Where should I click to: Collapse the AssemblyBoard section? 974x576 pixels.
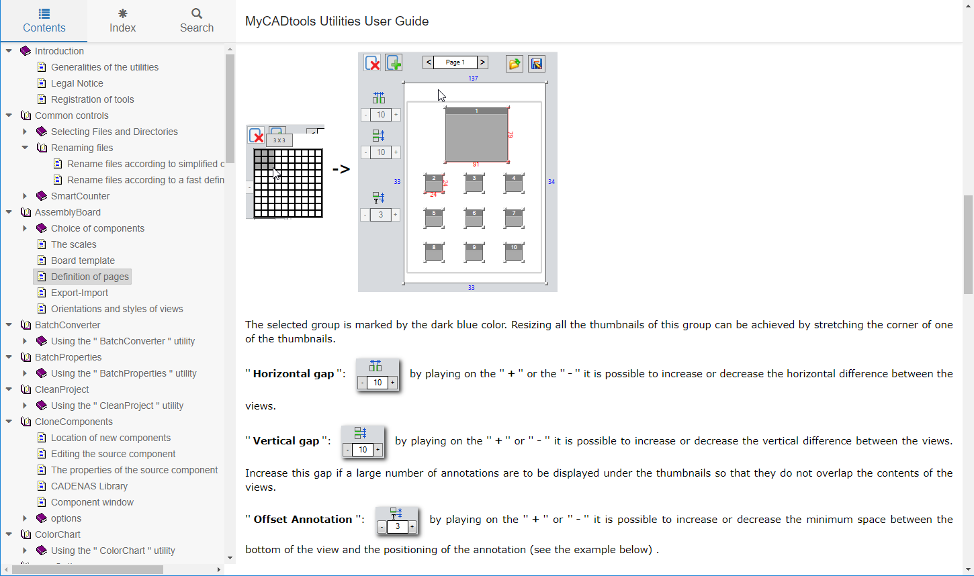pos(9,212)
